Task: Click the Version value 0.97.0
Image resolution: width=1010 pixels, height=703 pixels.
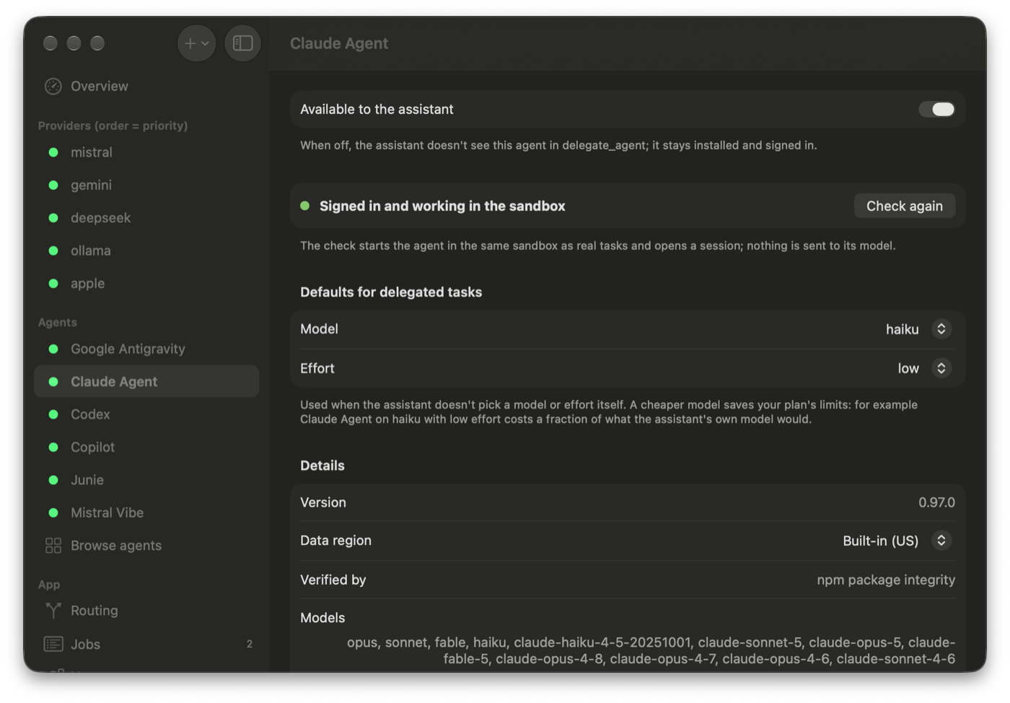Action: [936, 502]
